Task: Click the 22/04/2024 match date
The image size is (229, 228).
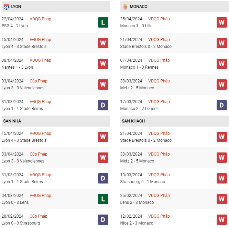Action: click(13, 19)
